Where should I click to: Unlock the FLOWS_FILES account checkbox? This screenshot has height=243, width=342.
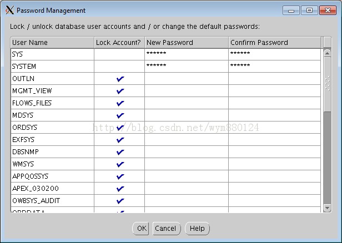pyautogui.click(x=120, y=103)
